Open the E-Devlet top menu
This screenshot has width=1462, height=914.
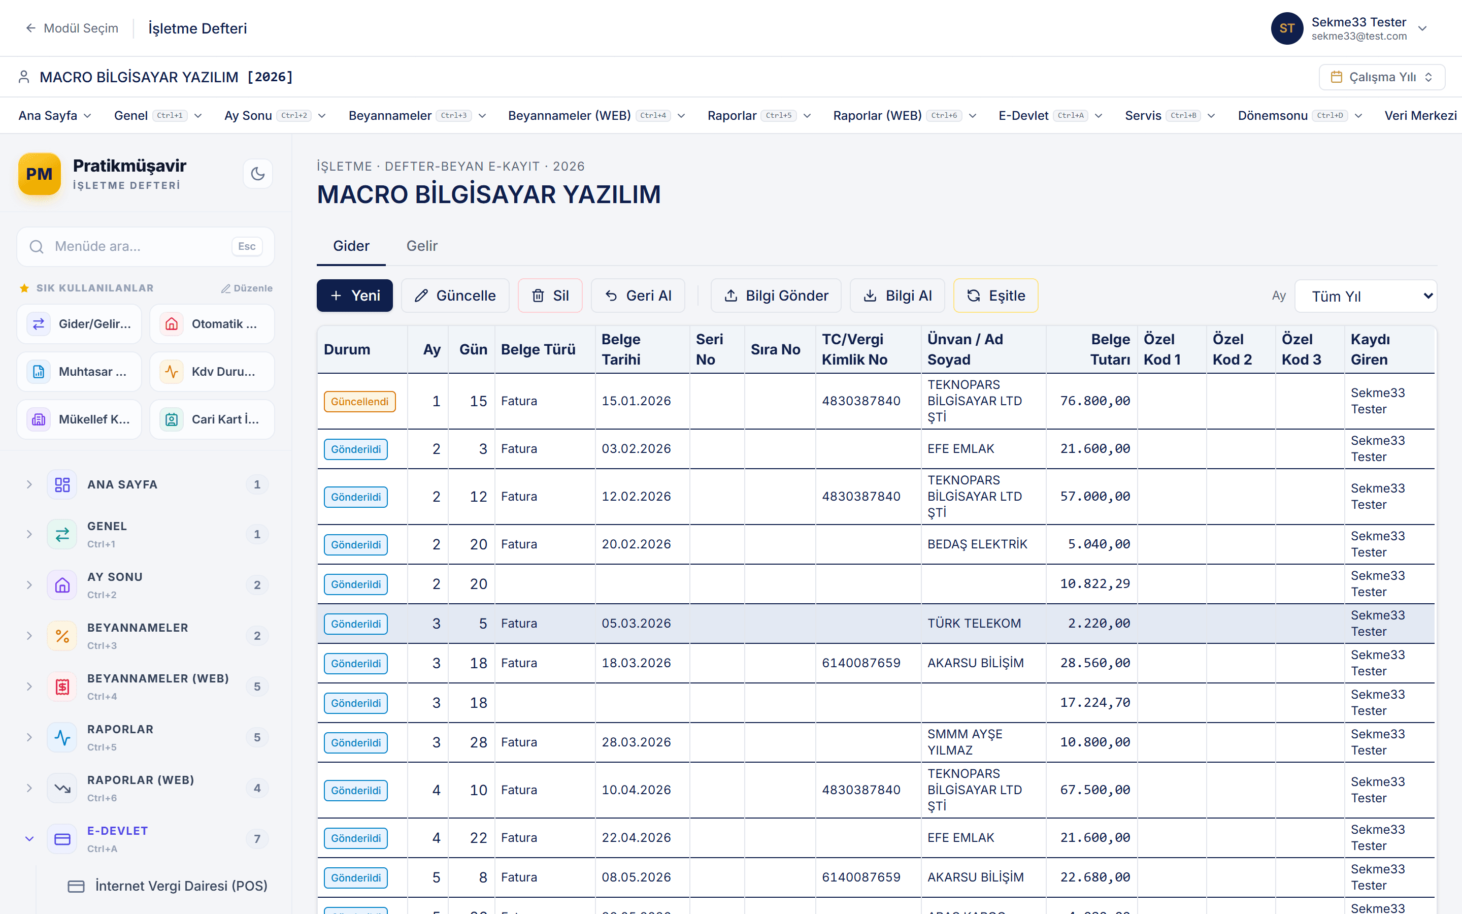point(1051,115)
